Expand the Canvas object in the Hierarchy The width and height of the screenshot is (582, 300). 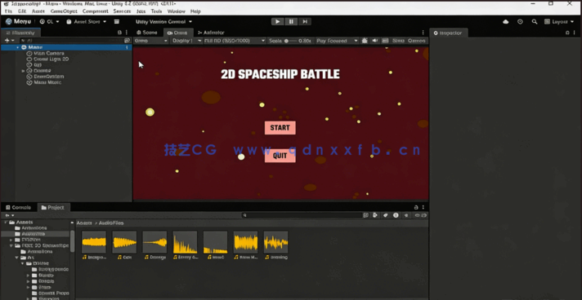(23, 71)
